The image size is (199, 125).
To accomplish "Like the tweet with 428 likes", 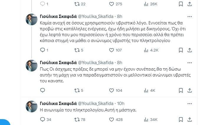I will [112, 119].
